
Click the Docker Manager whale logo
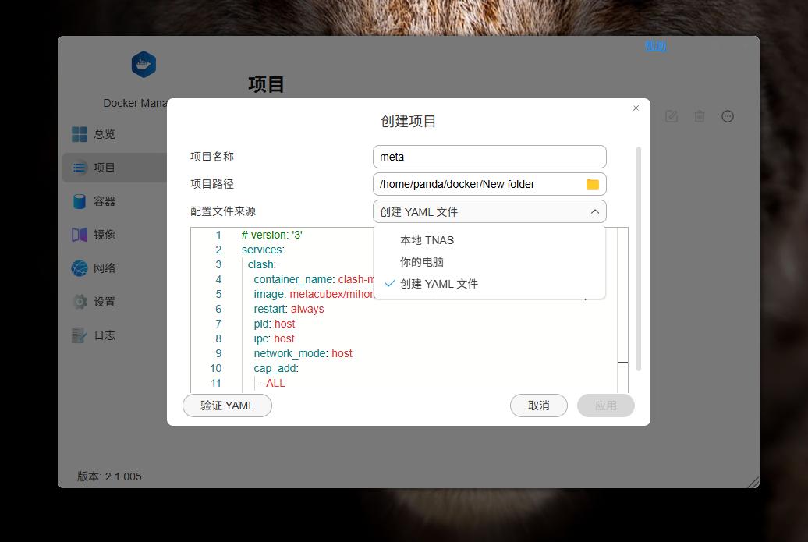click(x=144, y=65)
